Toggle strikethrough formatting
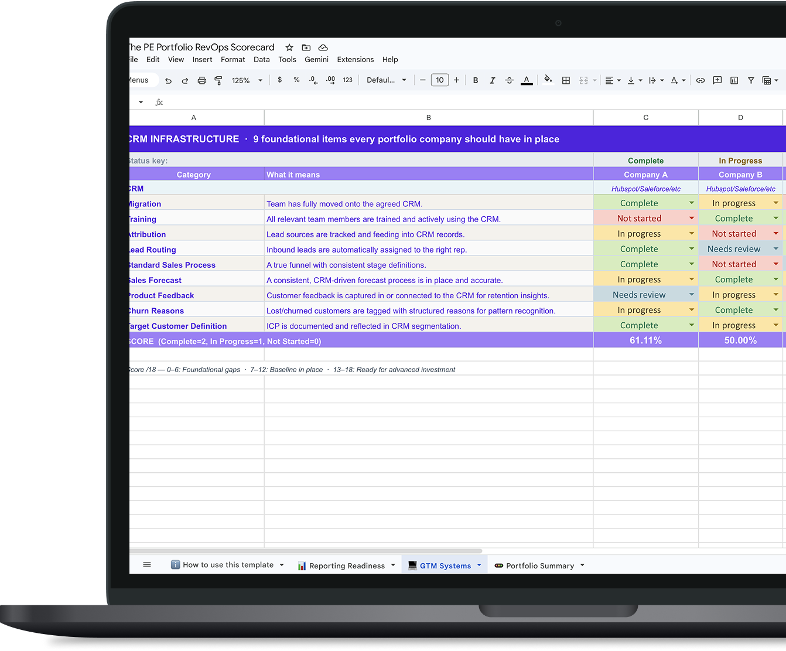Screen dimensions: 786x651 click(x=510, y=80)
